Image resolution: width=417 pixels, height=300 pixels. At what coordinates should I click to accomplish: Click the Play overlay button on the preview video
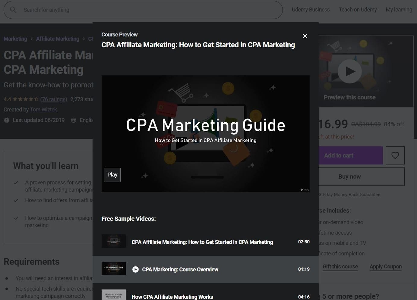tap(112, 174)
